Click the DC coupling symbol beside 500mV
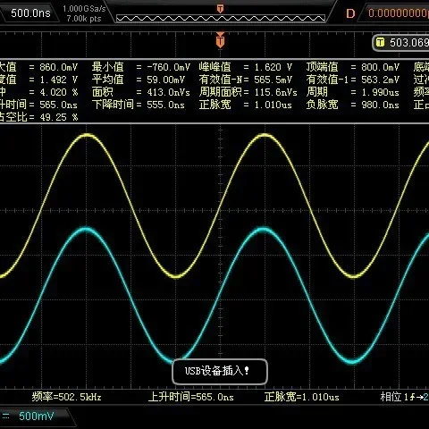This screenshot has height=429, width=429. (5, 416)
